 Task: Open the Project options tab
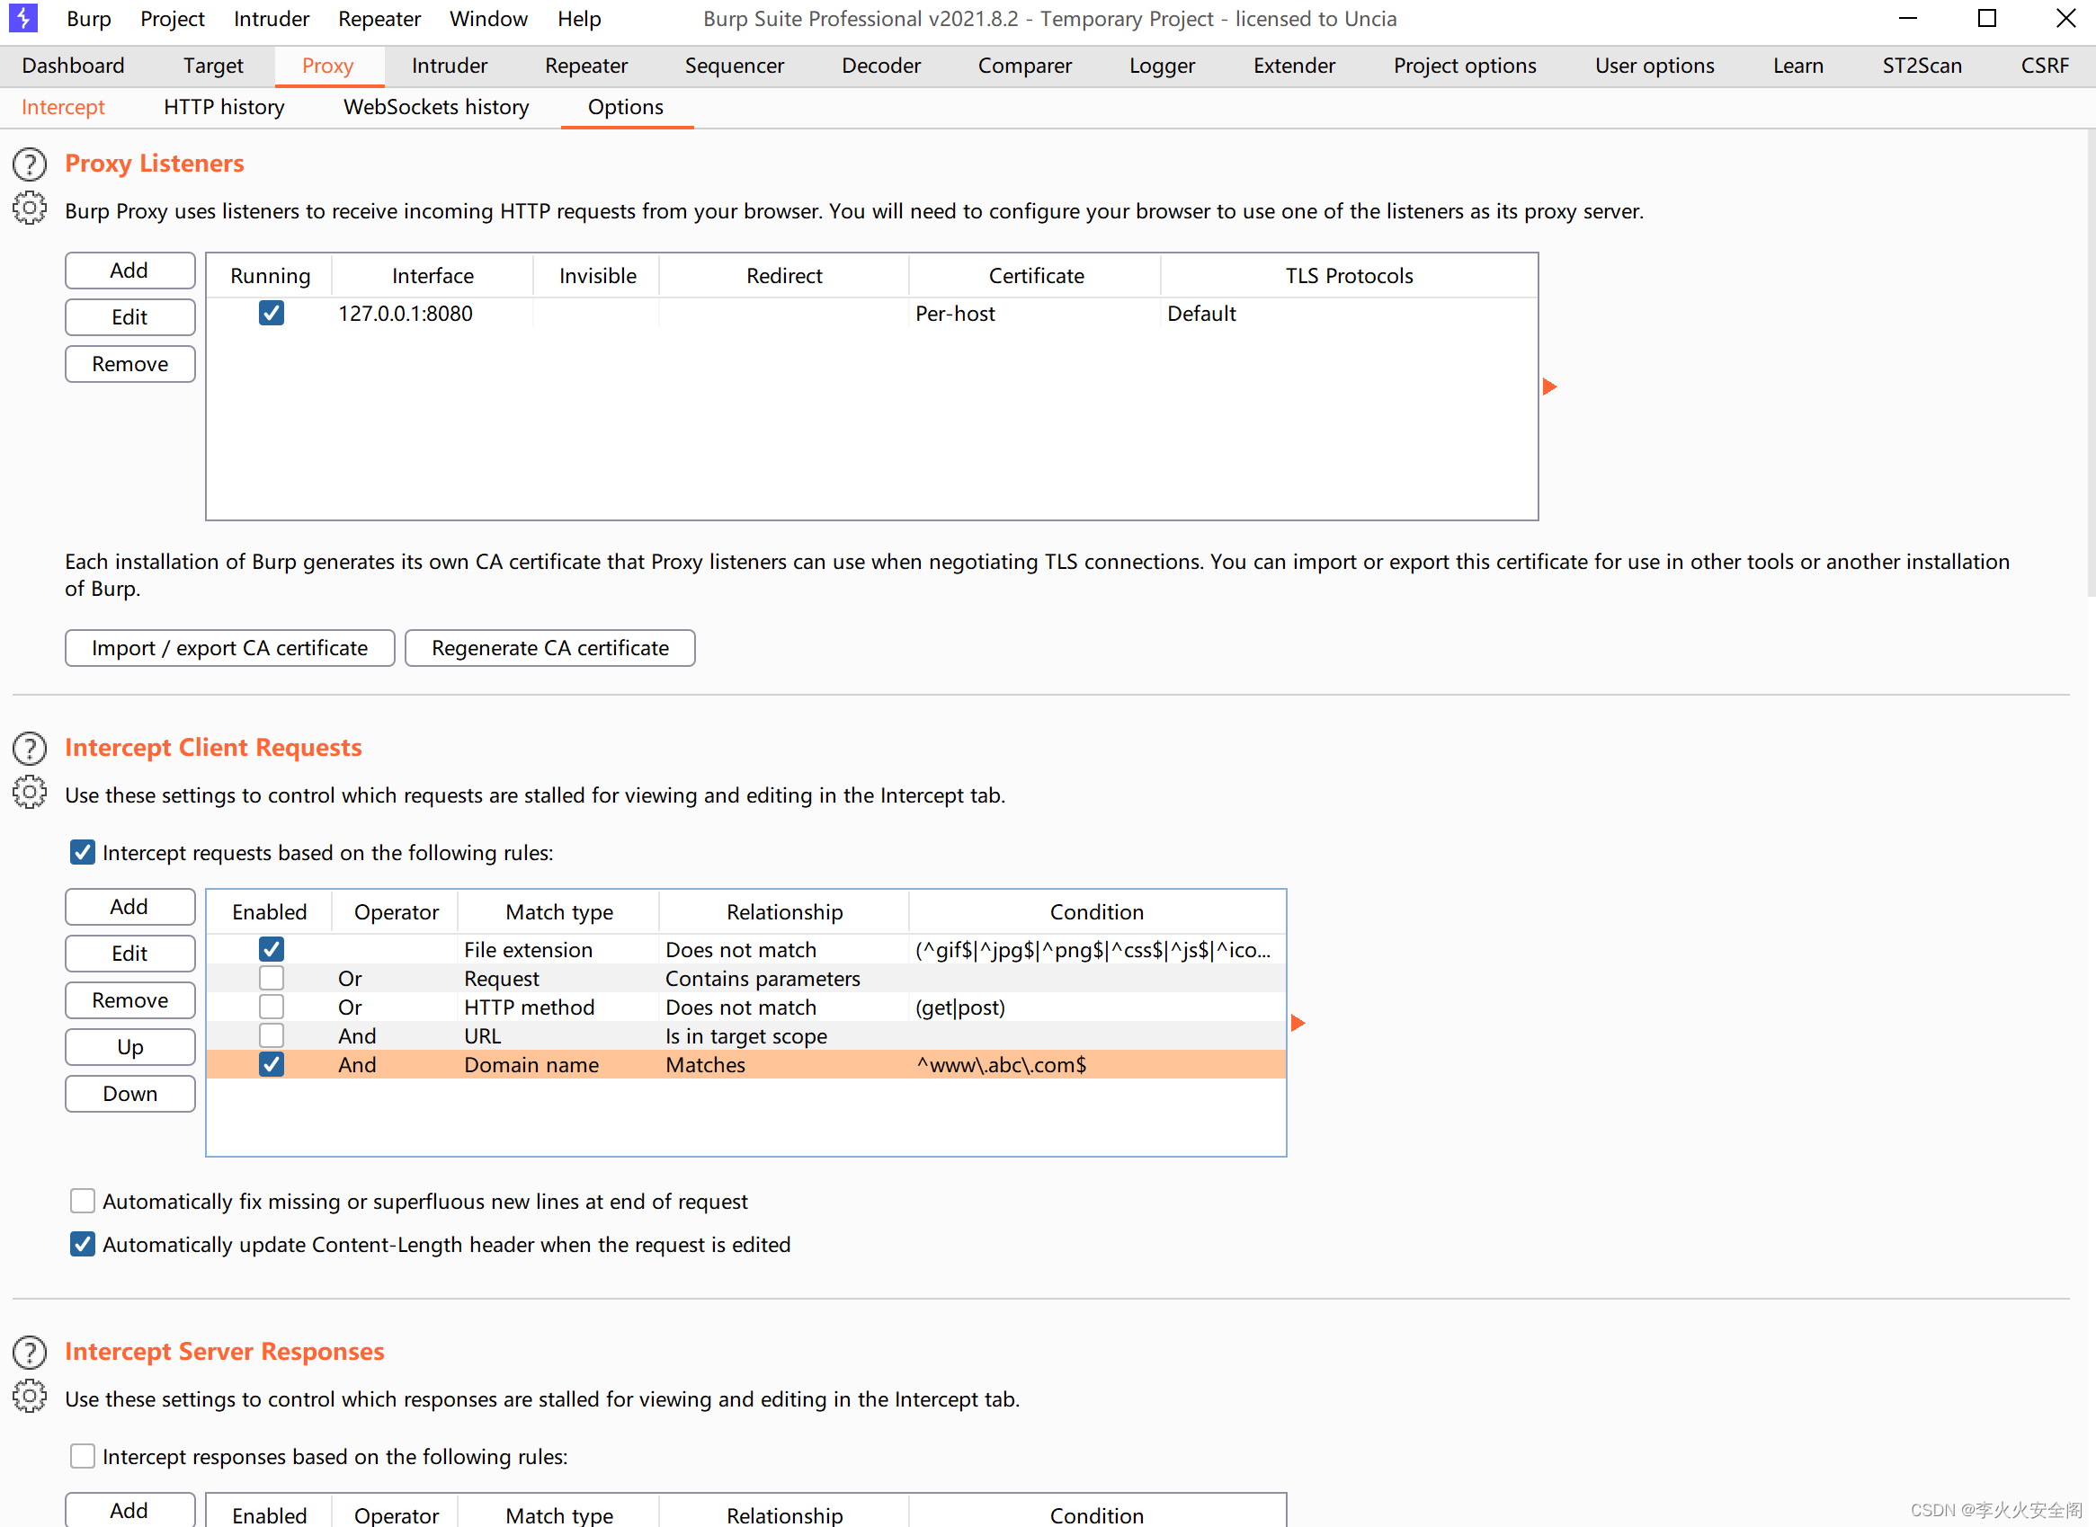pos(1465,66)
